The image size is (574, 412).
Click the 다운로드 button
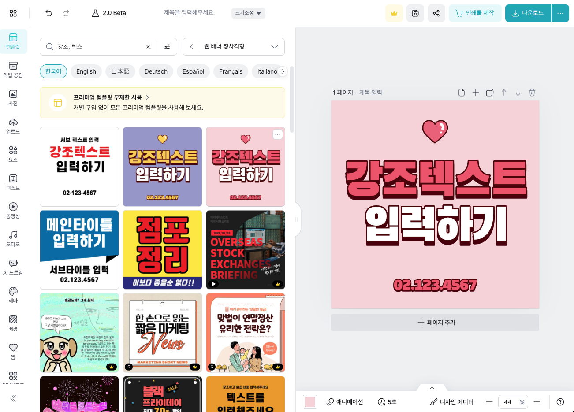pyautogui.click(x=528, y=13)
